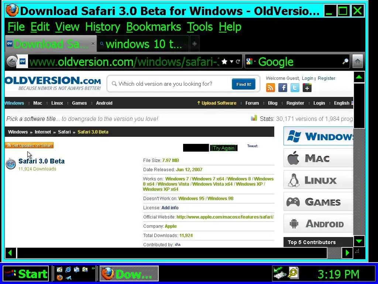The image size is (378, 284).
Task: Click the URL address field
Action: click(124, 62)
